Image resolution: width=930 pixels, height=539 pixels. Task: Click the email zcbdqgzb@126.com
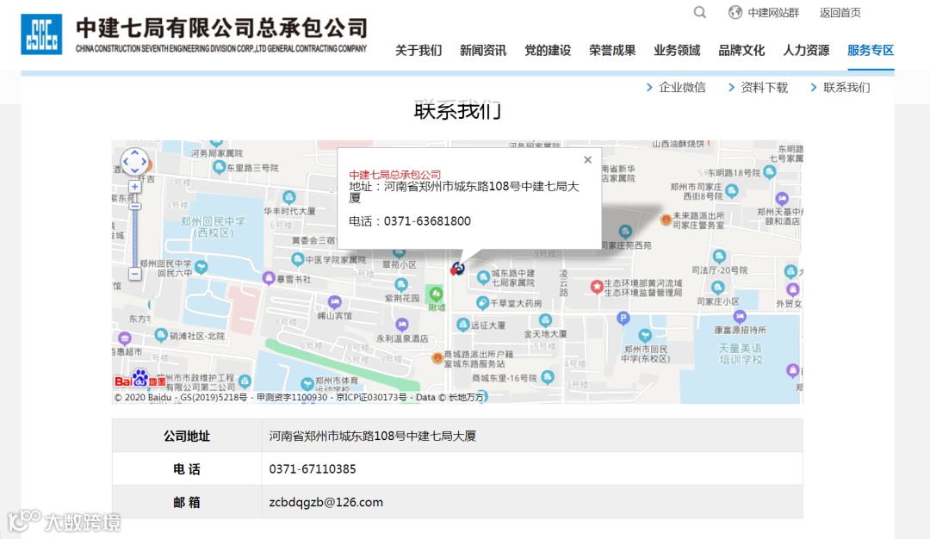[x=326, y=502]
